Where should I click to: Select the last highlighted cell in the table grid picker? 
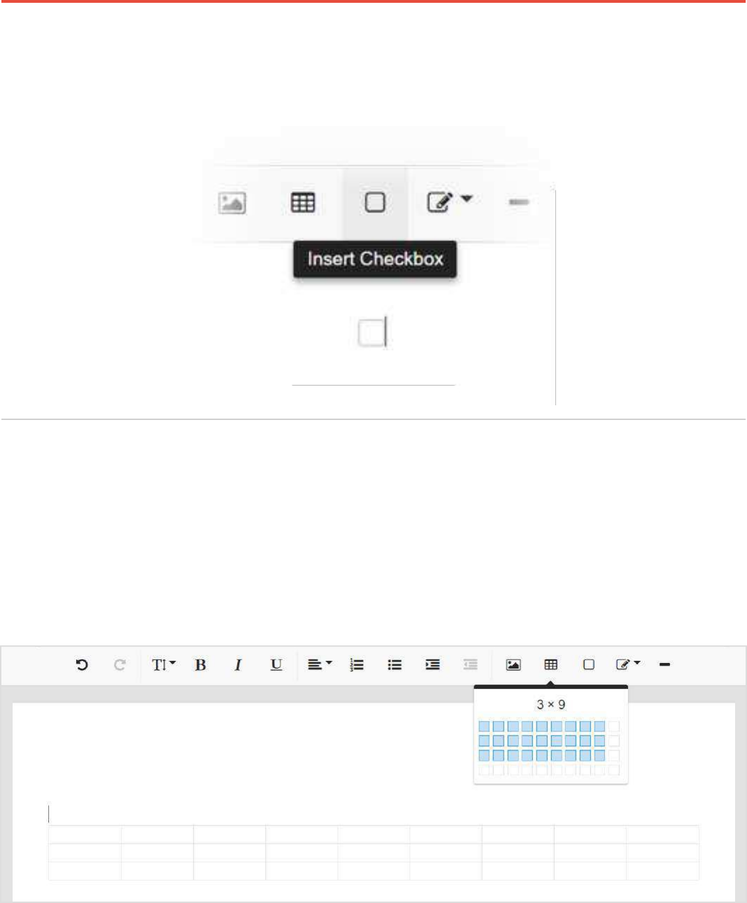coord(599,756)
